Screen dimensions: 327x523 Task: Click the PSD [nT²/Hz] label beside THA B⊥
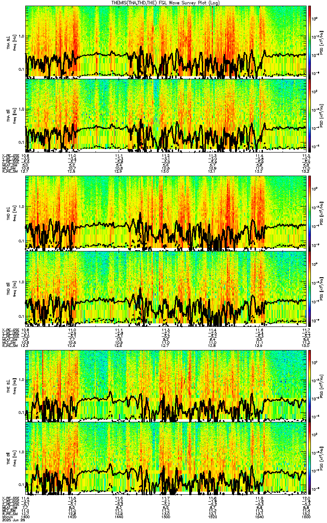pyautogui.click(x=321, y=42)
